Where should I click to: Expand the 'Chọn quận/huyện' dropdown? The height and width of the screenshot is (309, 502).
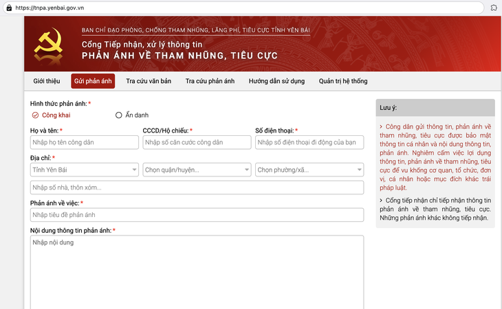(197, 170)
